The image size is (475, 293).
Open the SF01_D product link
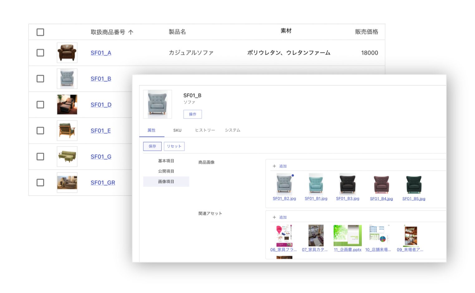[101, 105]
